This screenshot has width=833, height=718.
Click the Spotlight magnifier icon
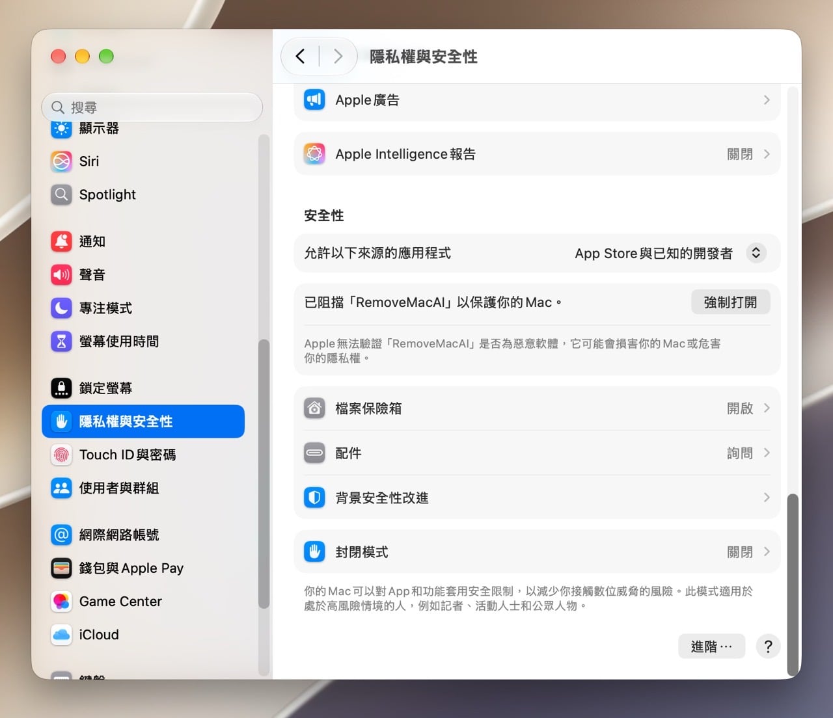coord(61,194)
